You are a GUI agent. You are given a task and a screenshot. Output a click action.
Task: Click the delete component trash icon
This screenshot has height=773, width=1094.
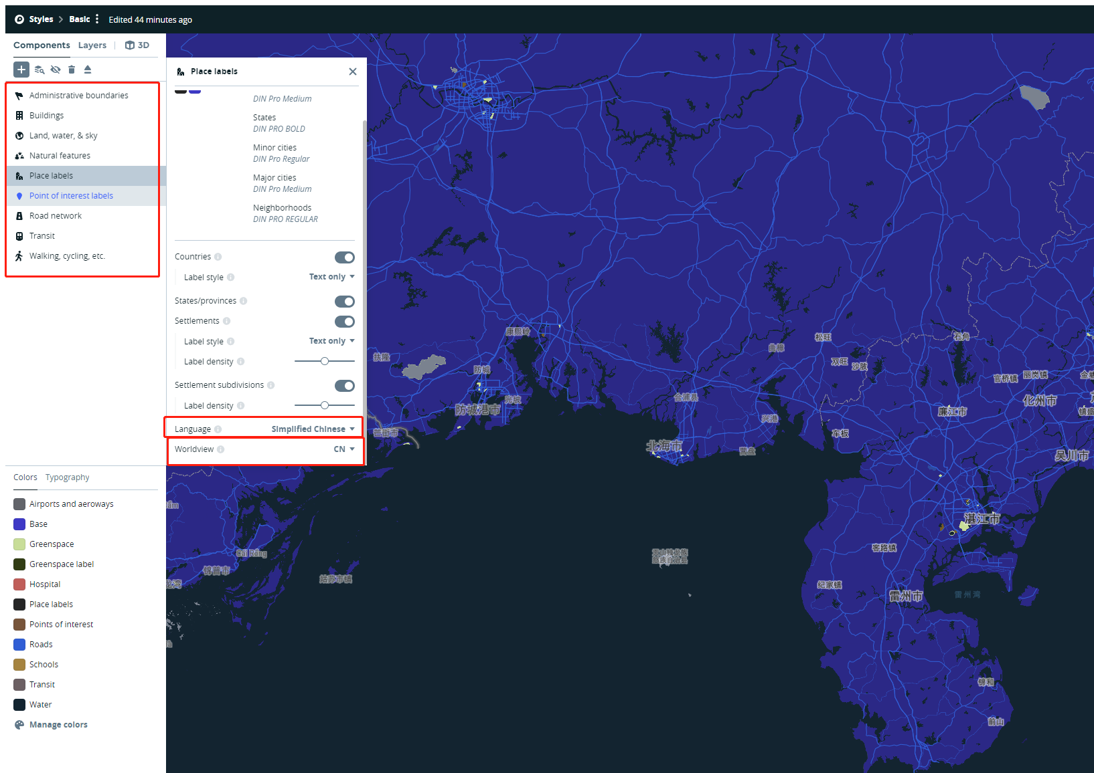coord(72,70)
